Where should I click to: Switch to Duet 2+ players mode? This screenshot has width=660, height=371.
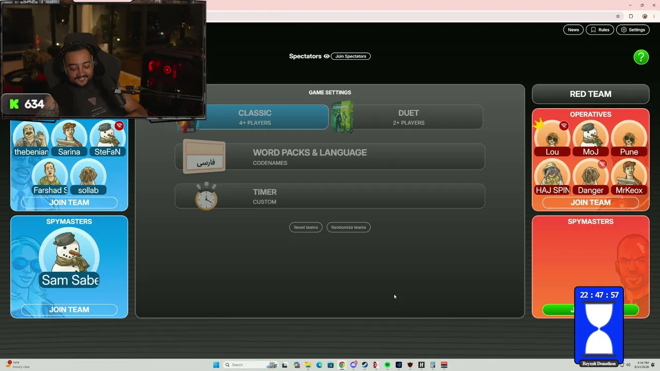click(408, 117)
